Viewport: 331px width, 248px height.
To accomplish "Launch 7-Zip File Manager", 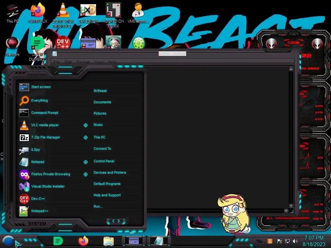I will click(45, 137).
